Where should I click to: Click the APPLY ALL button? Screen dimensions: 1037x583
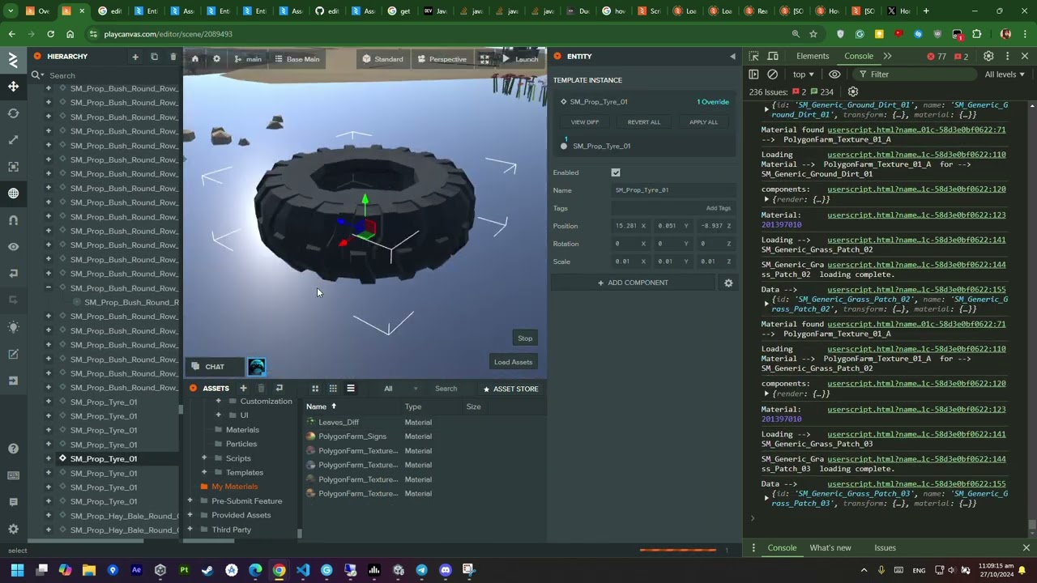[x=703, y=122]
